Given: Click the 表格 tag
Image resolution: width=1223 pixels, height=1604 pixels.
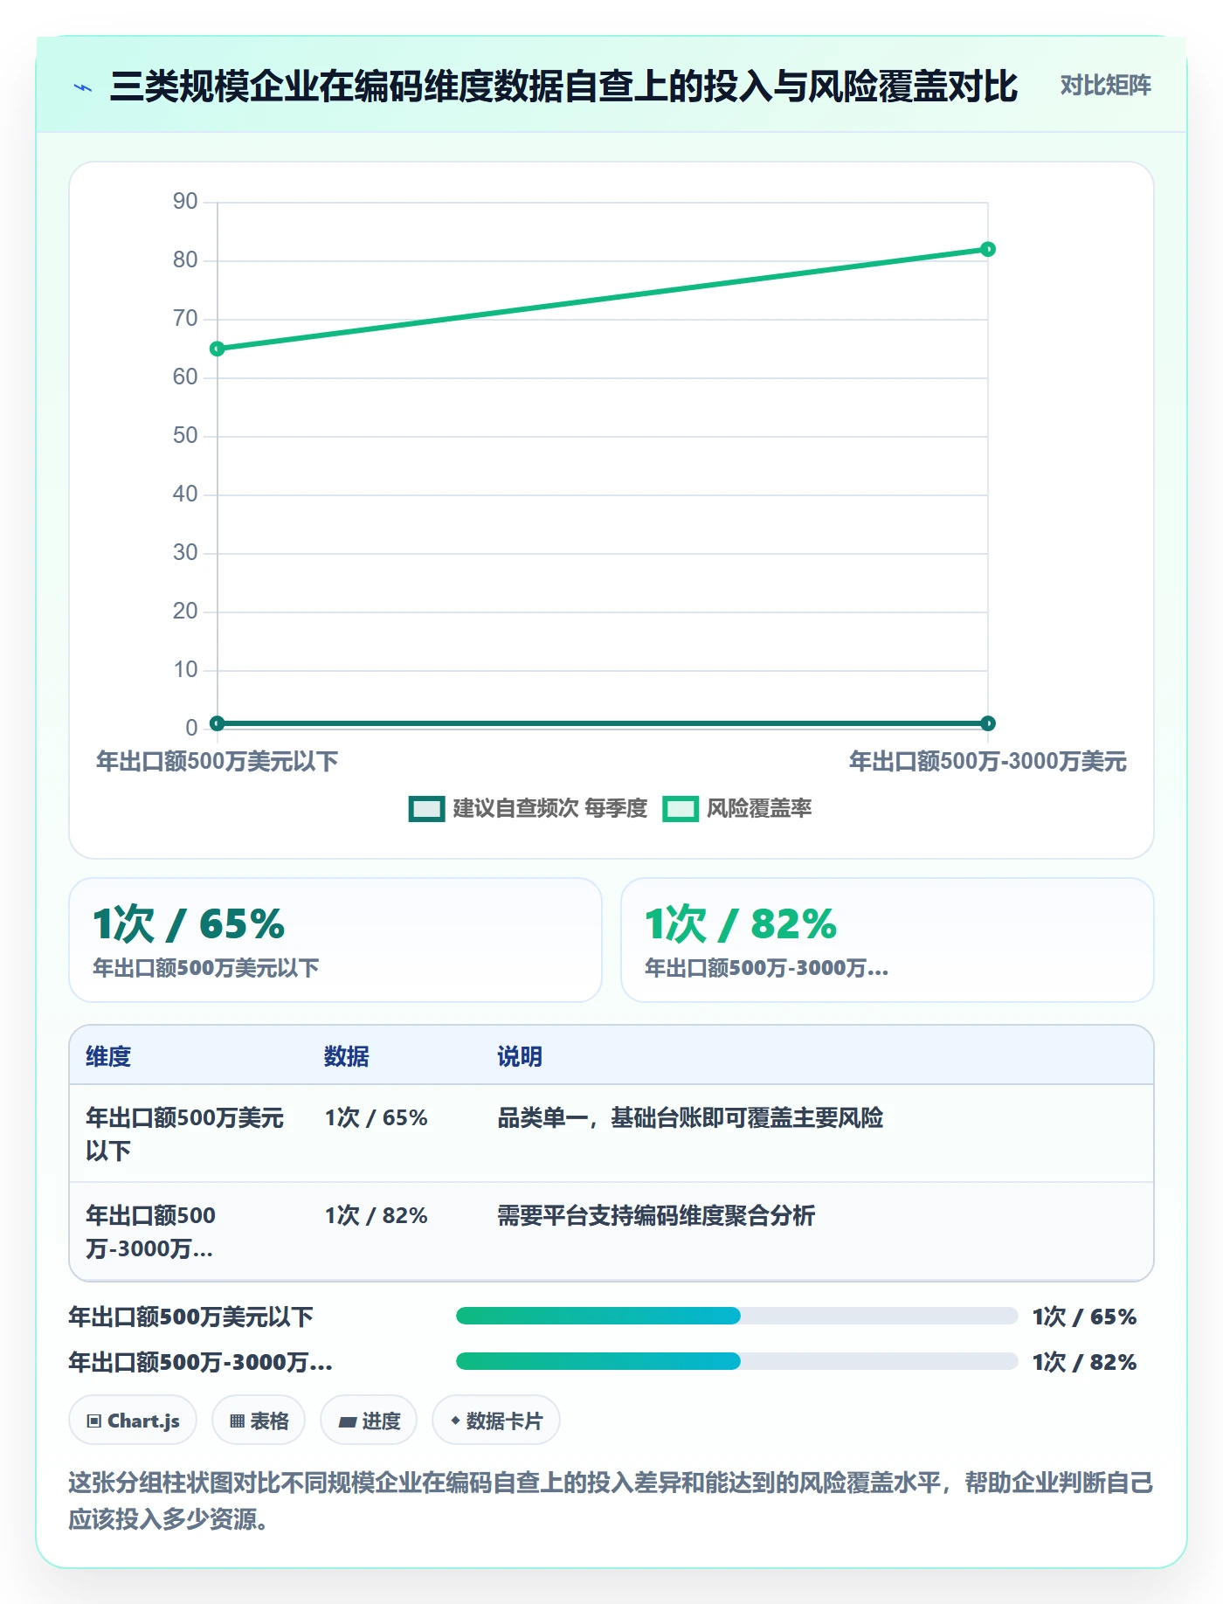Looking at the screenshot, I should coord(259,1421).
